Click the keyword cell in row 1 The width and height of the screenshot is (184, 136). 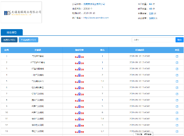point(38,56)
